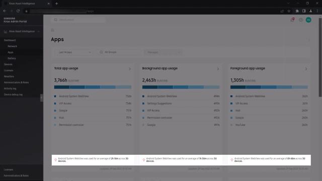
Task: Open the clock icon in portal header
Action: 301,20
